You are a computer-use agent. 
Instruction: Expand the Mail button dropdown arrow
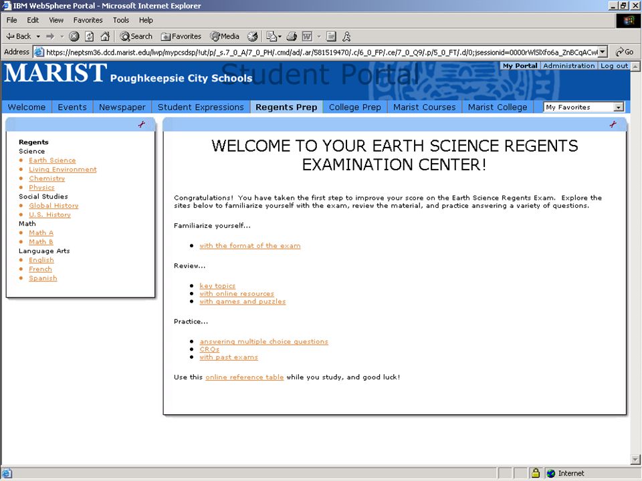[280, 36]
